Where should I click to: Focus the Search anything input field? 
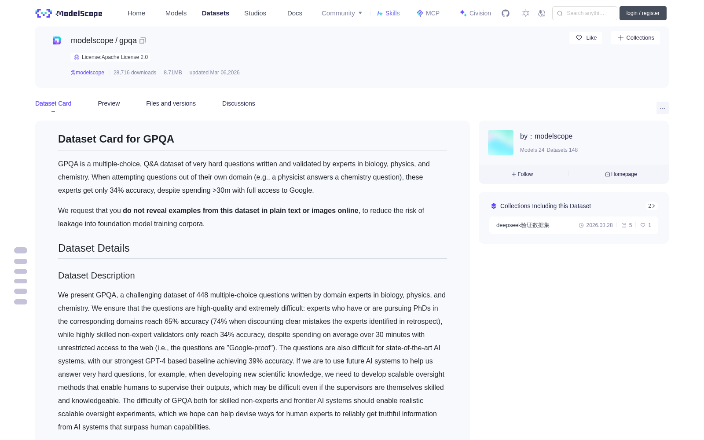click(x=585, y=13)
